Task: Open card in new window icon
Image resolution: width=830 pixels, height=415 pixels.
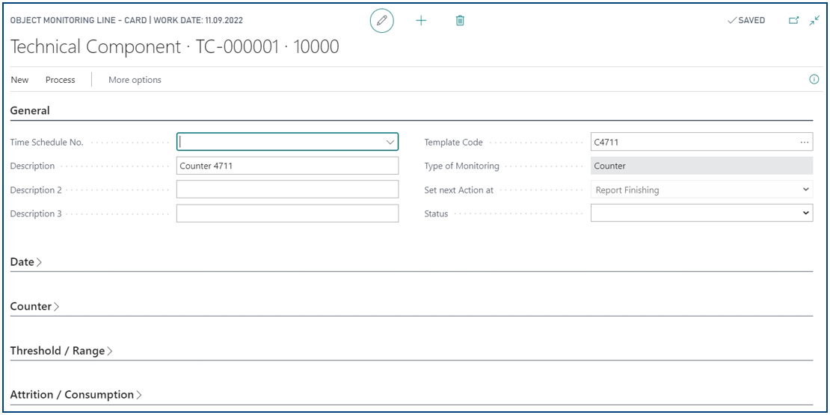Action: 794,21
